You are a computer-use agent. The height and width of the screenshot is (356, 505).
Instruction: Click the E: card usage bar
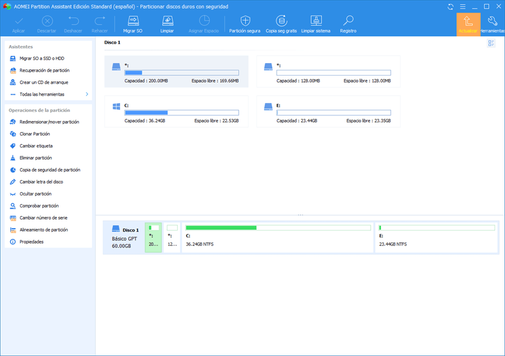(x=333, y=112)
